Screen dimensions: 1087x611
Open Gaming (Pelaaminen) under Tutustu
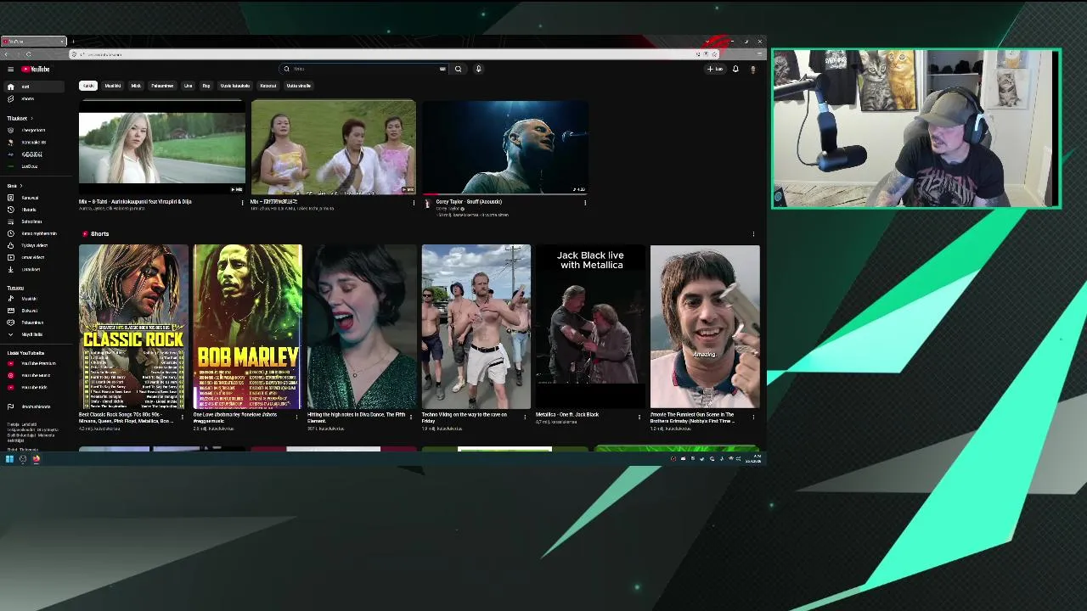(x=32, y=322)
